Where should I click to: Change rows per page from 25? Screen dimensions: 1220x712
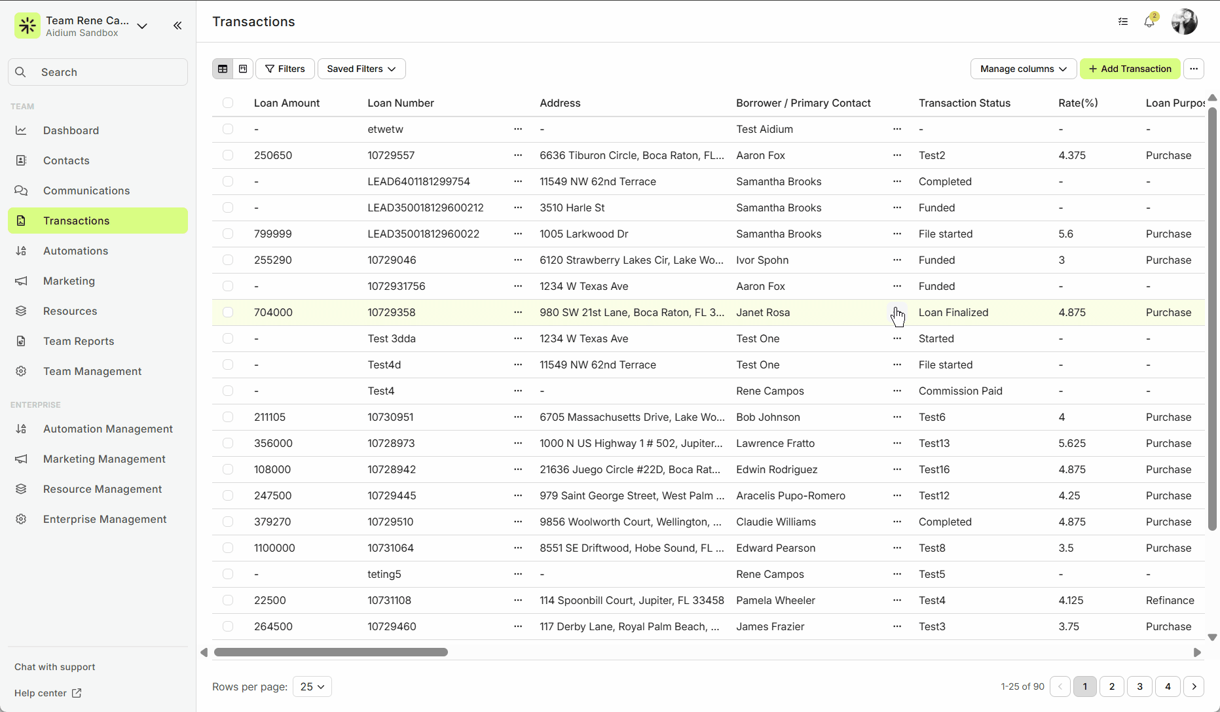(312, 686)
